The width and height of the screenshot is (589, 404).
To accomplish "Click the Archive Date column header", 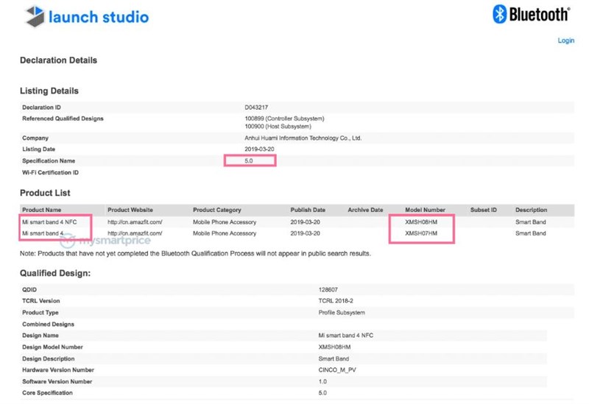I will coord(365,210).
